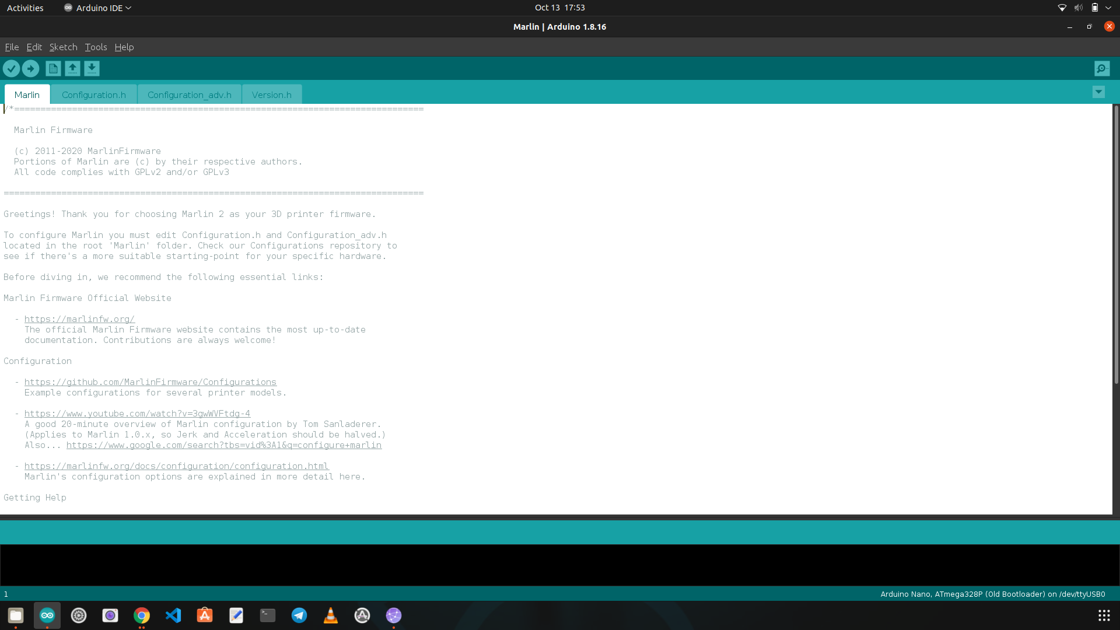1120x630 pixels.
Task: Save the current sketch
Action: (x=92, y=68)
